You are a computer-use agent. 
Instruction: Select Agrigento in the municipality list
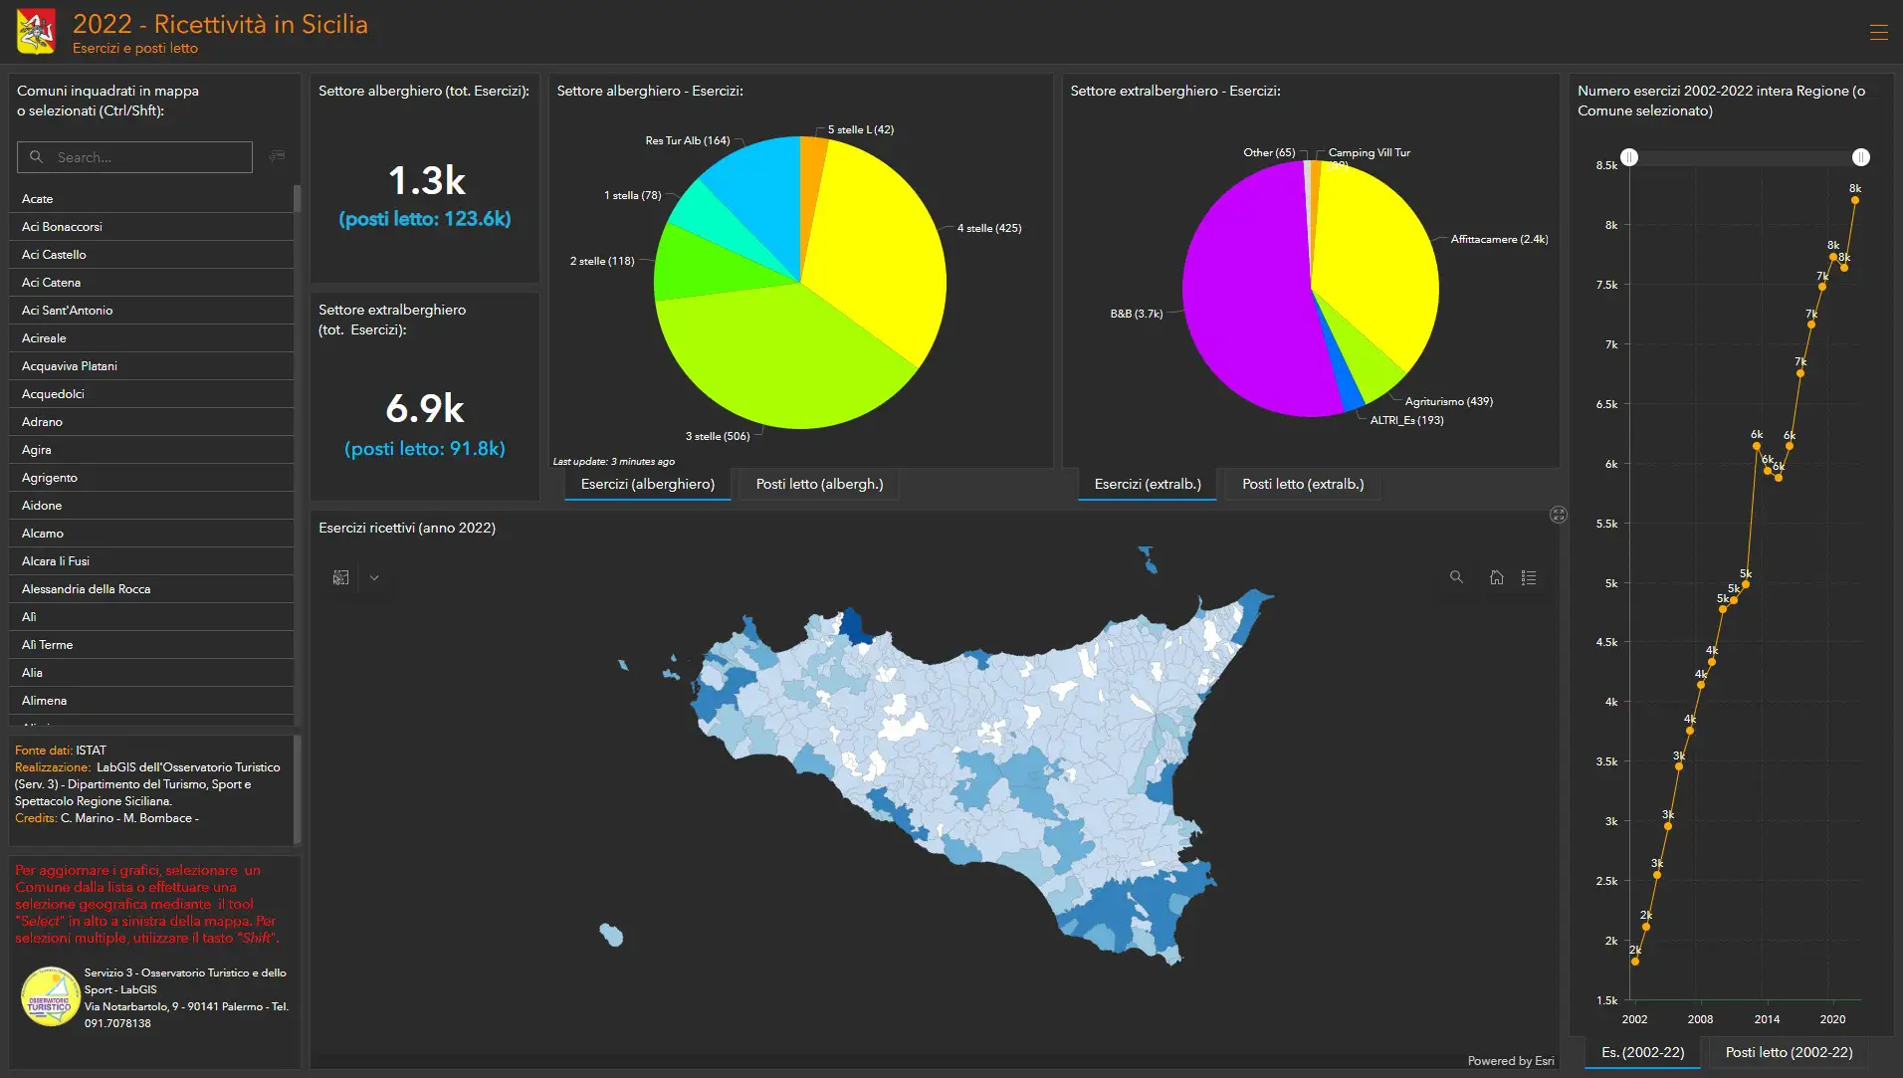tap(50, 478)
